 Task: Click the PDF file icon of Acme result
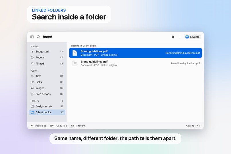(75, 63)
